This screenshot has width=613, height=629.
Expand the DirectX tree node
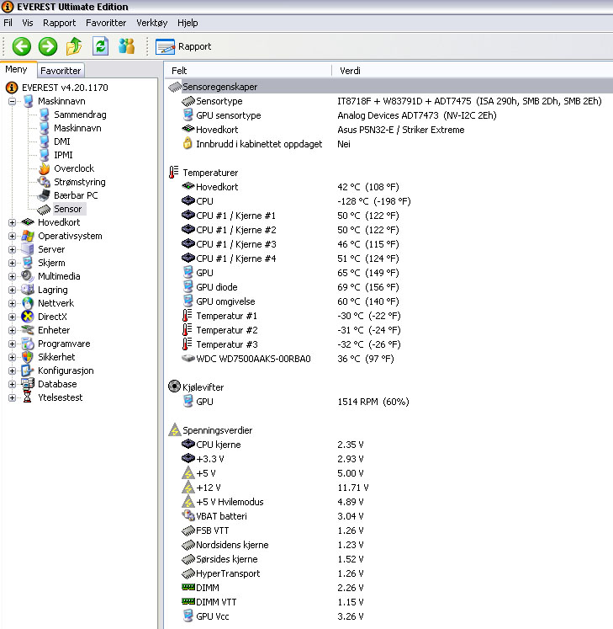click(12, 317)
